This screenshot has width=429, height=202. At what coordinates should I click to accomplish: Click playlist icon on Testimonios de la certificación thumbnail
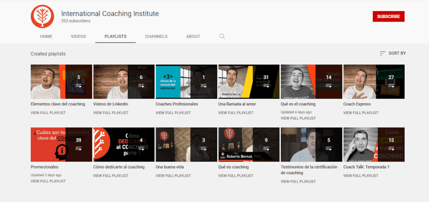pyautogui.click(x=329, y=149)
